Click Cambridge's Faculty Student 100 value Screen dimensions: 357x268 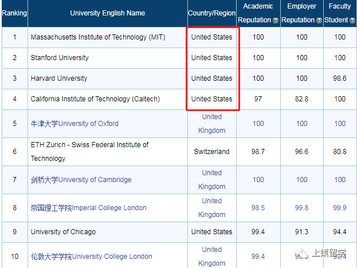(x=340, y=180)
